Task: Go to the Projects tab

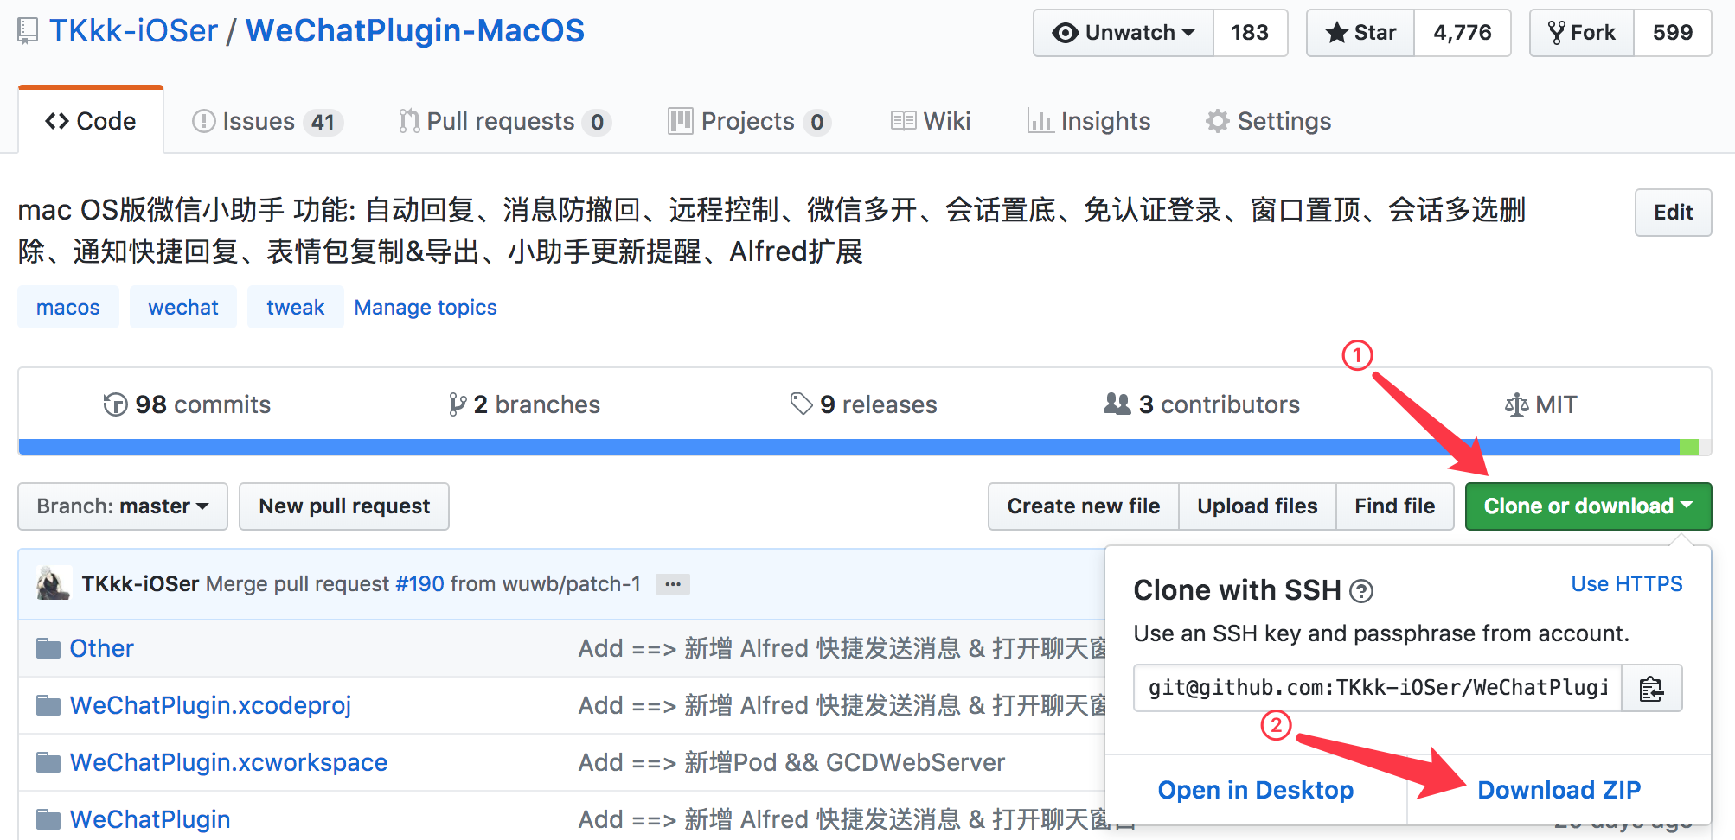Action: (x=749, y=122)
